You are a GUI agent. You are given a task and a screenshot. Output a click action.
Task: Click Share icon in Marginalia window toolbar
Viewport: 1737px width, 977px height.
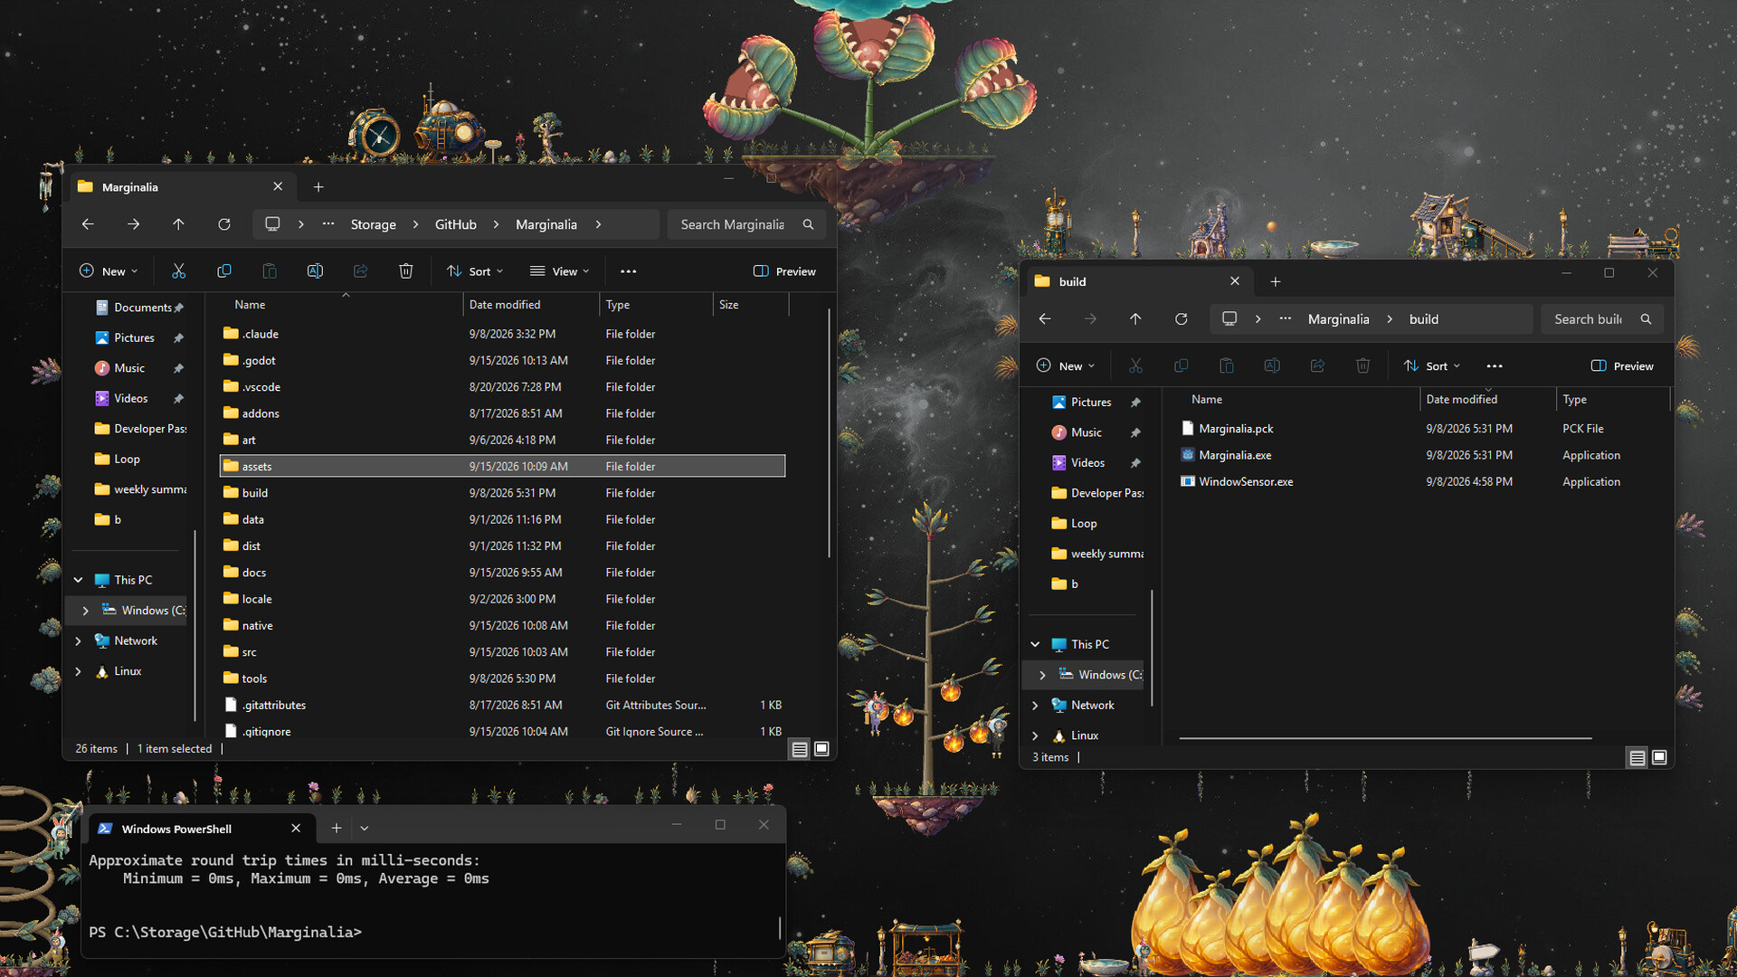coord(360,271)
